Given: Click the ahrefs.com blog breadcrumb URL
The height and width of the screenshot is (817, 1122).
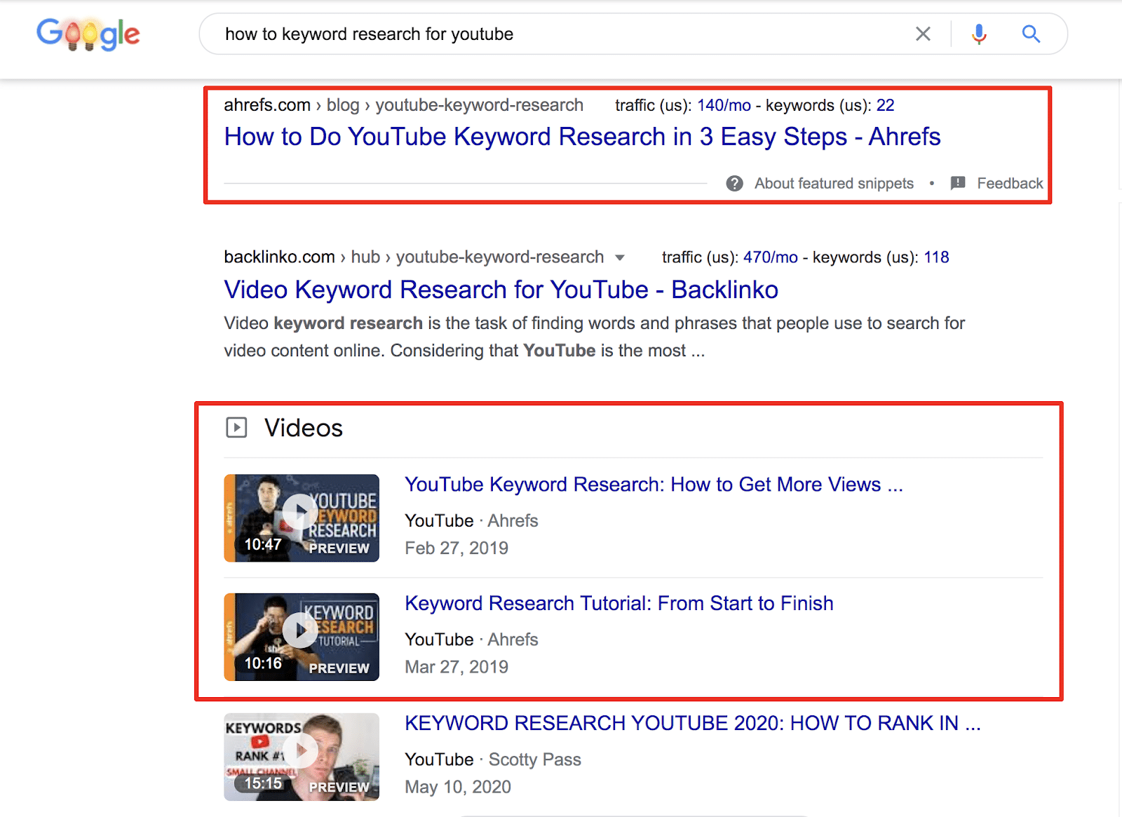Looking at the screenshot, I should (x=403, y=105).
